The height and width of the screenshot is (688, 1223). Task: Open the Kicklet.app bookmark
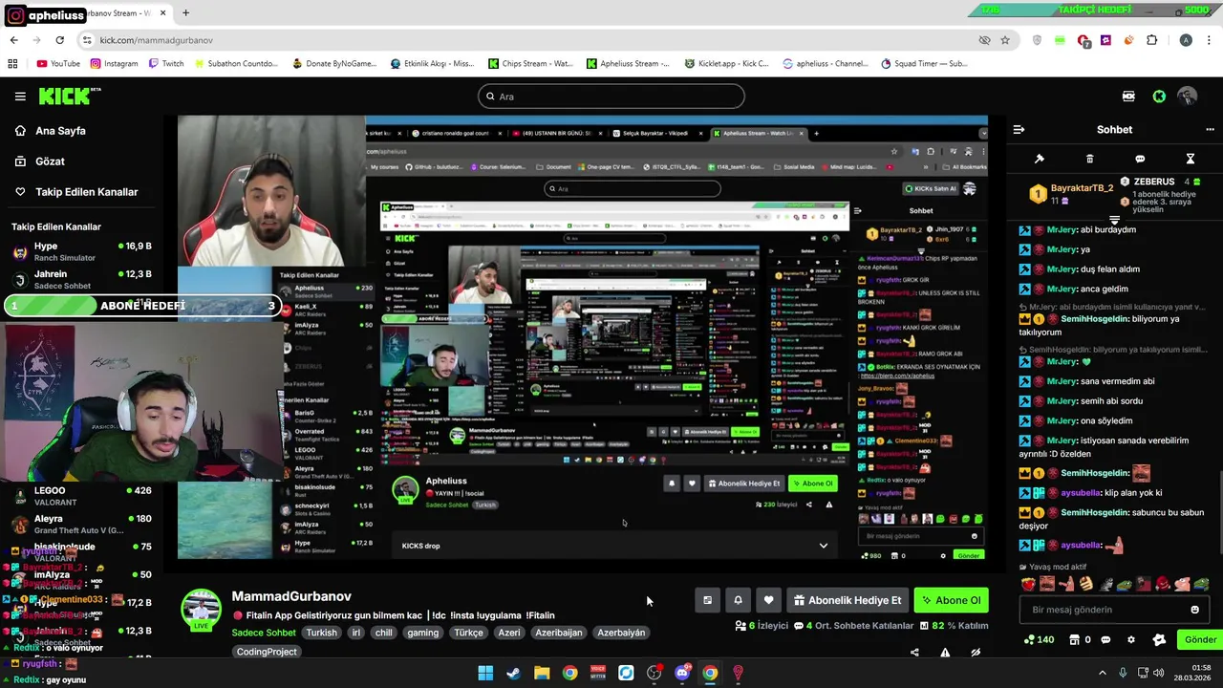(726, 64)
